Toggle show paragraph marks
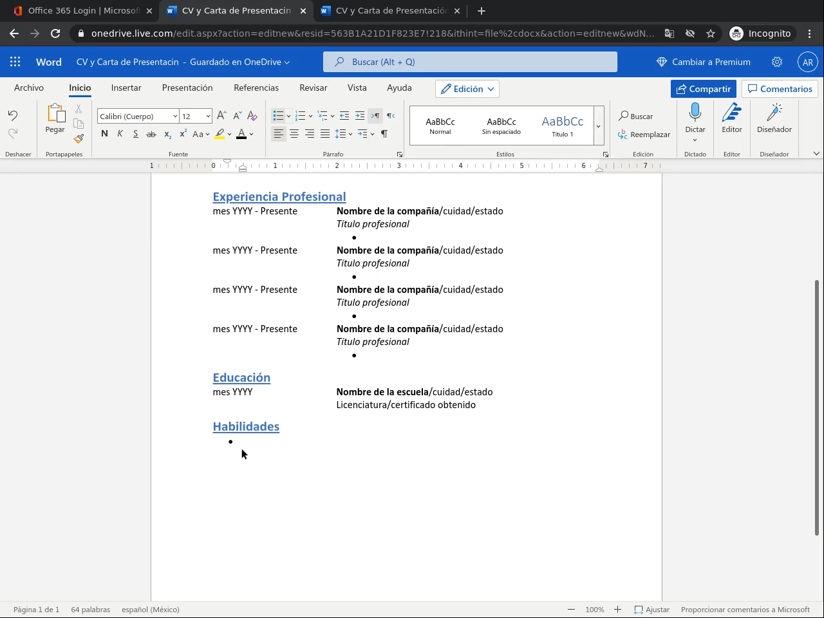 384,134
